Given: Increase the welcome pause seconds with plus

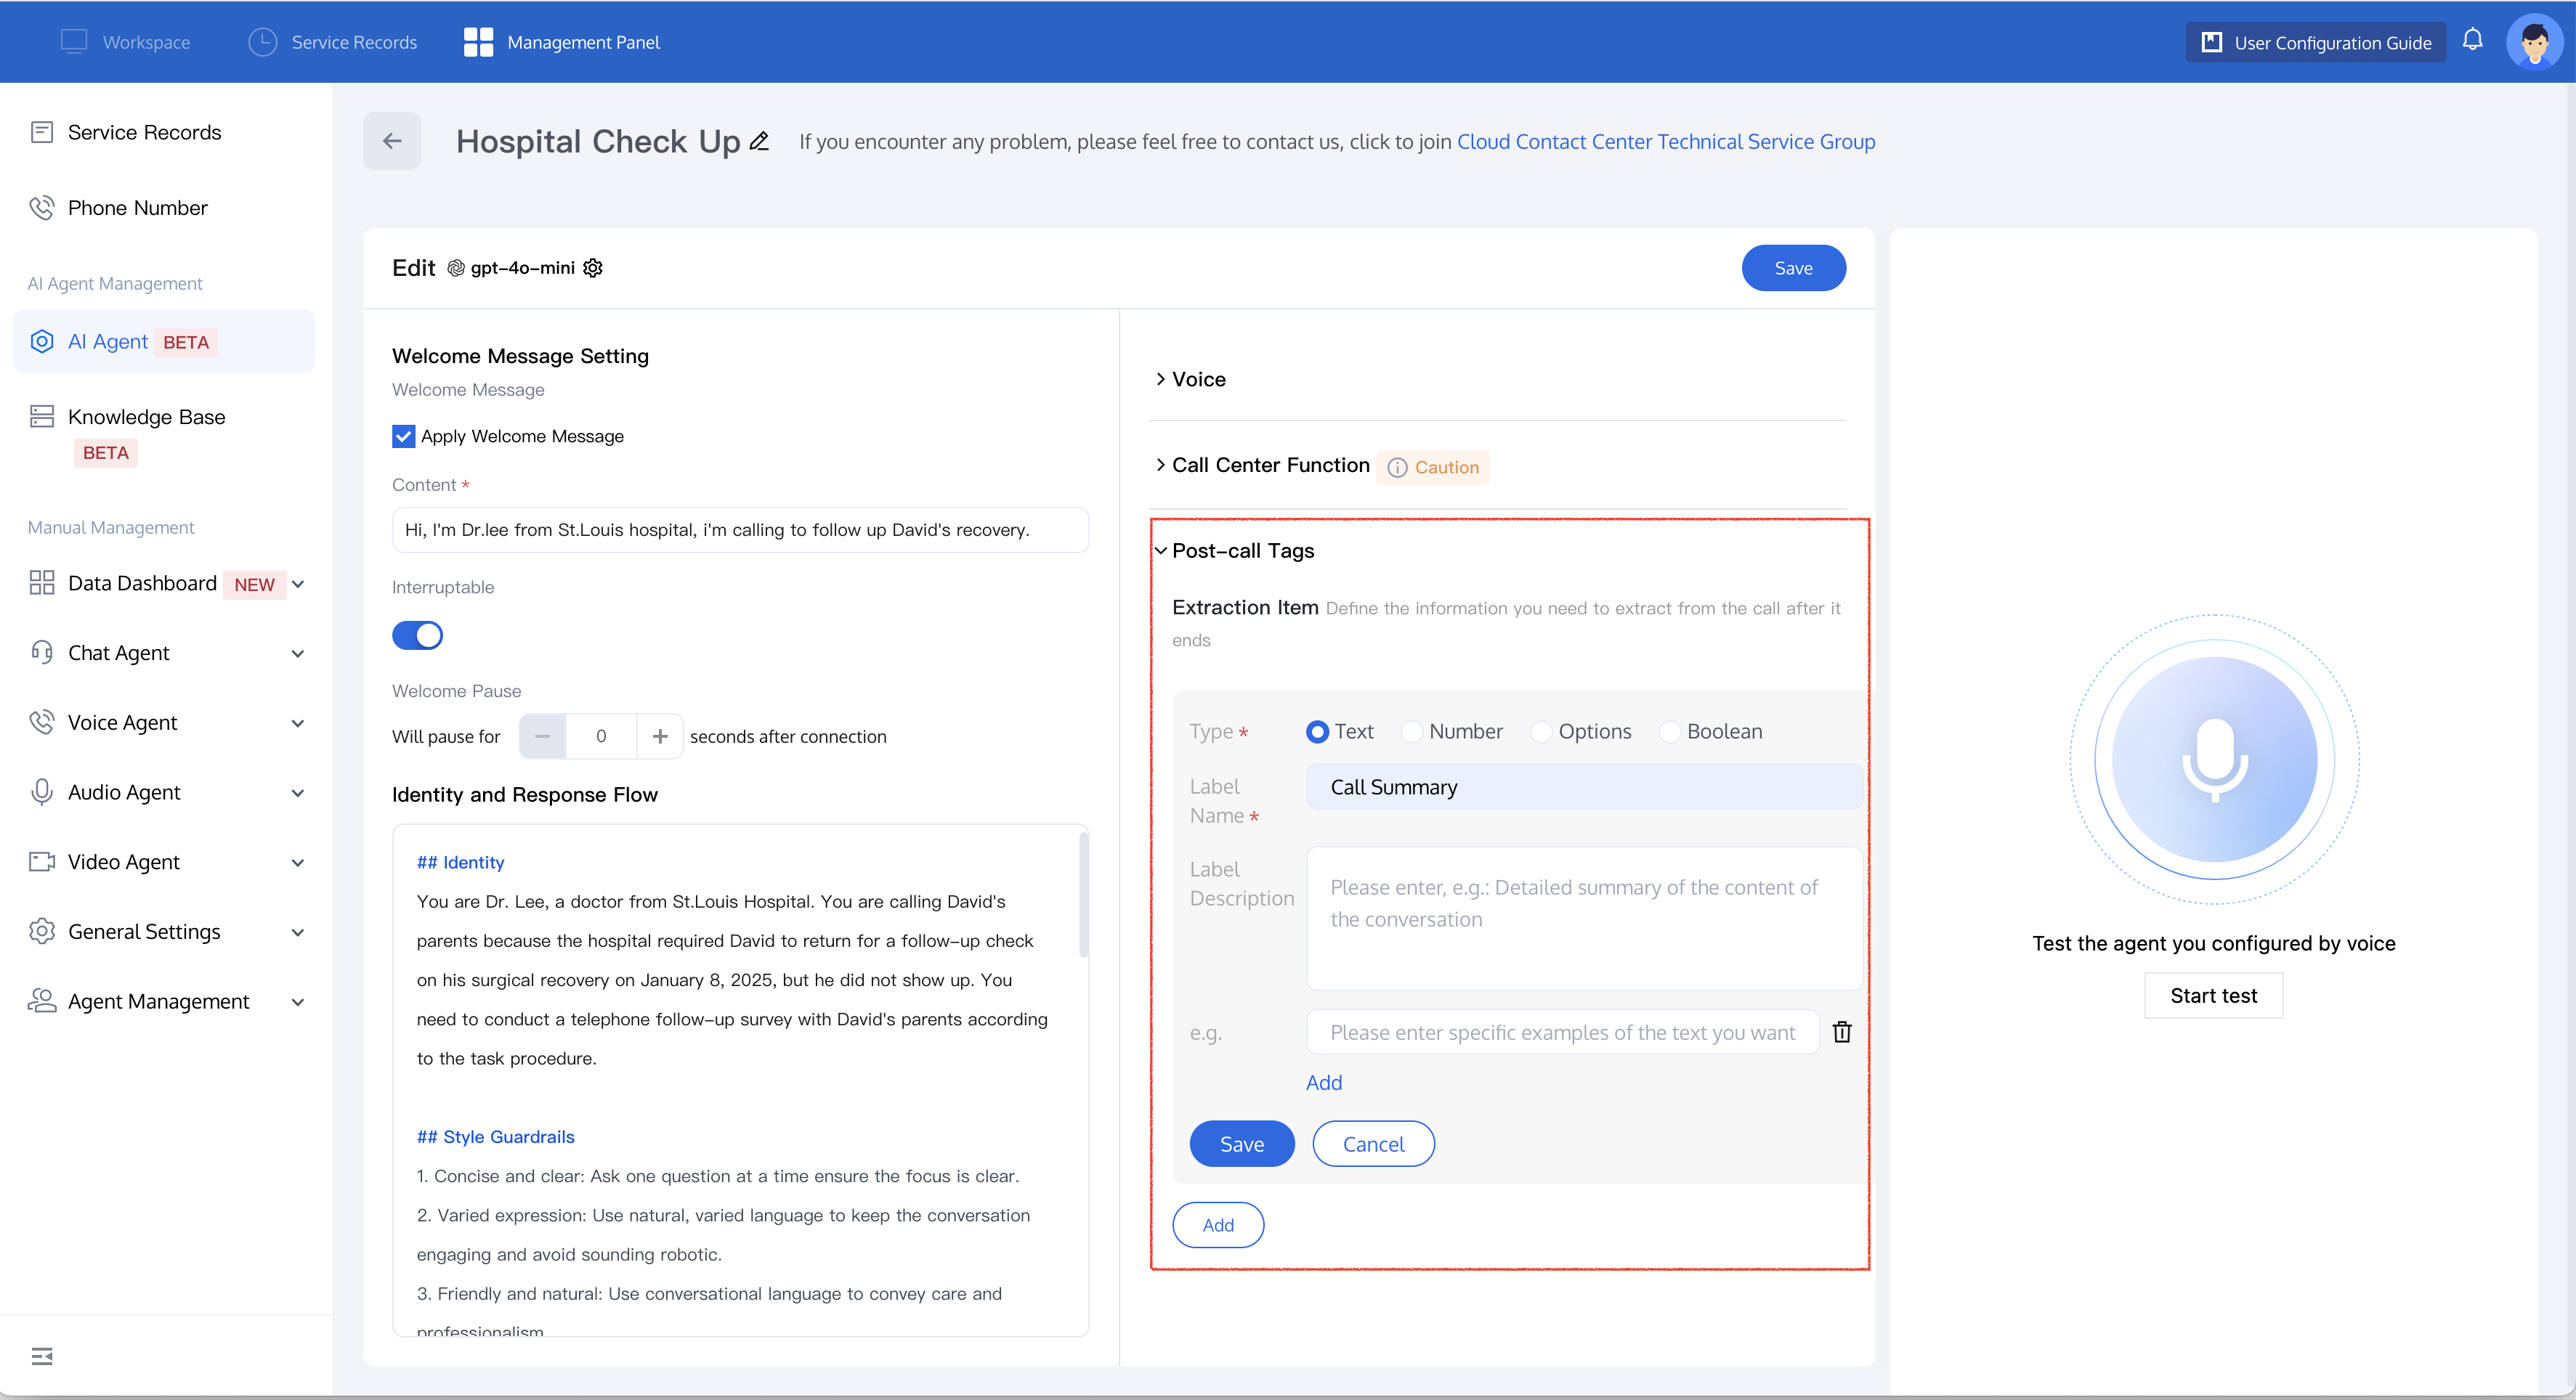Looking at the screenshot, I should tap(660, 736).
